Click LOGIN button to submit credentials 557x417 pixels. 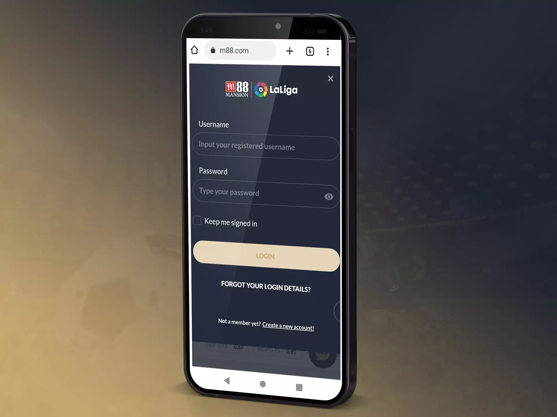(265, 256)
